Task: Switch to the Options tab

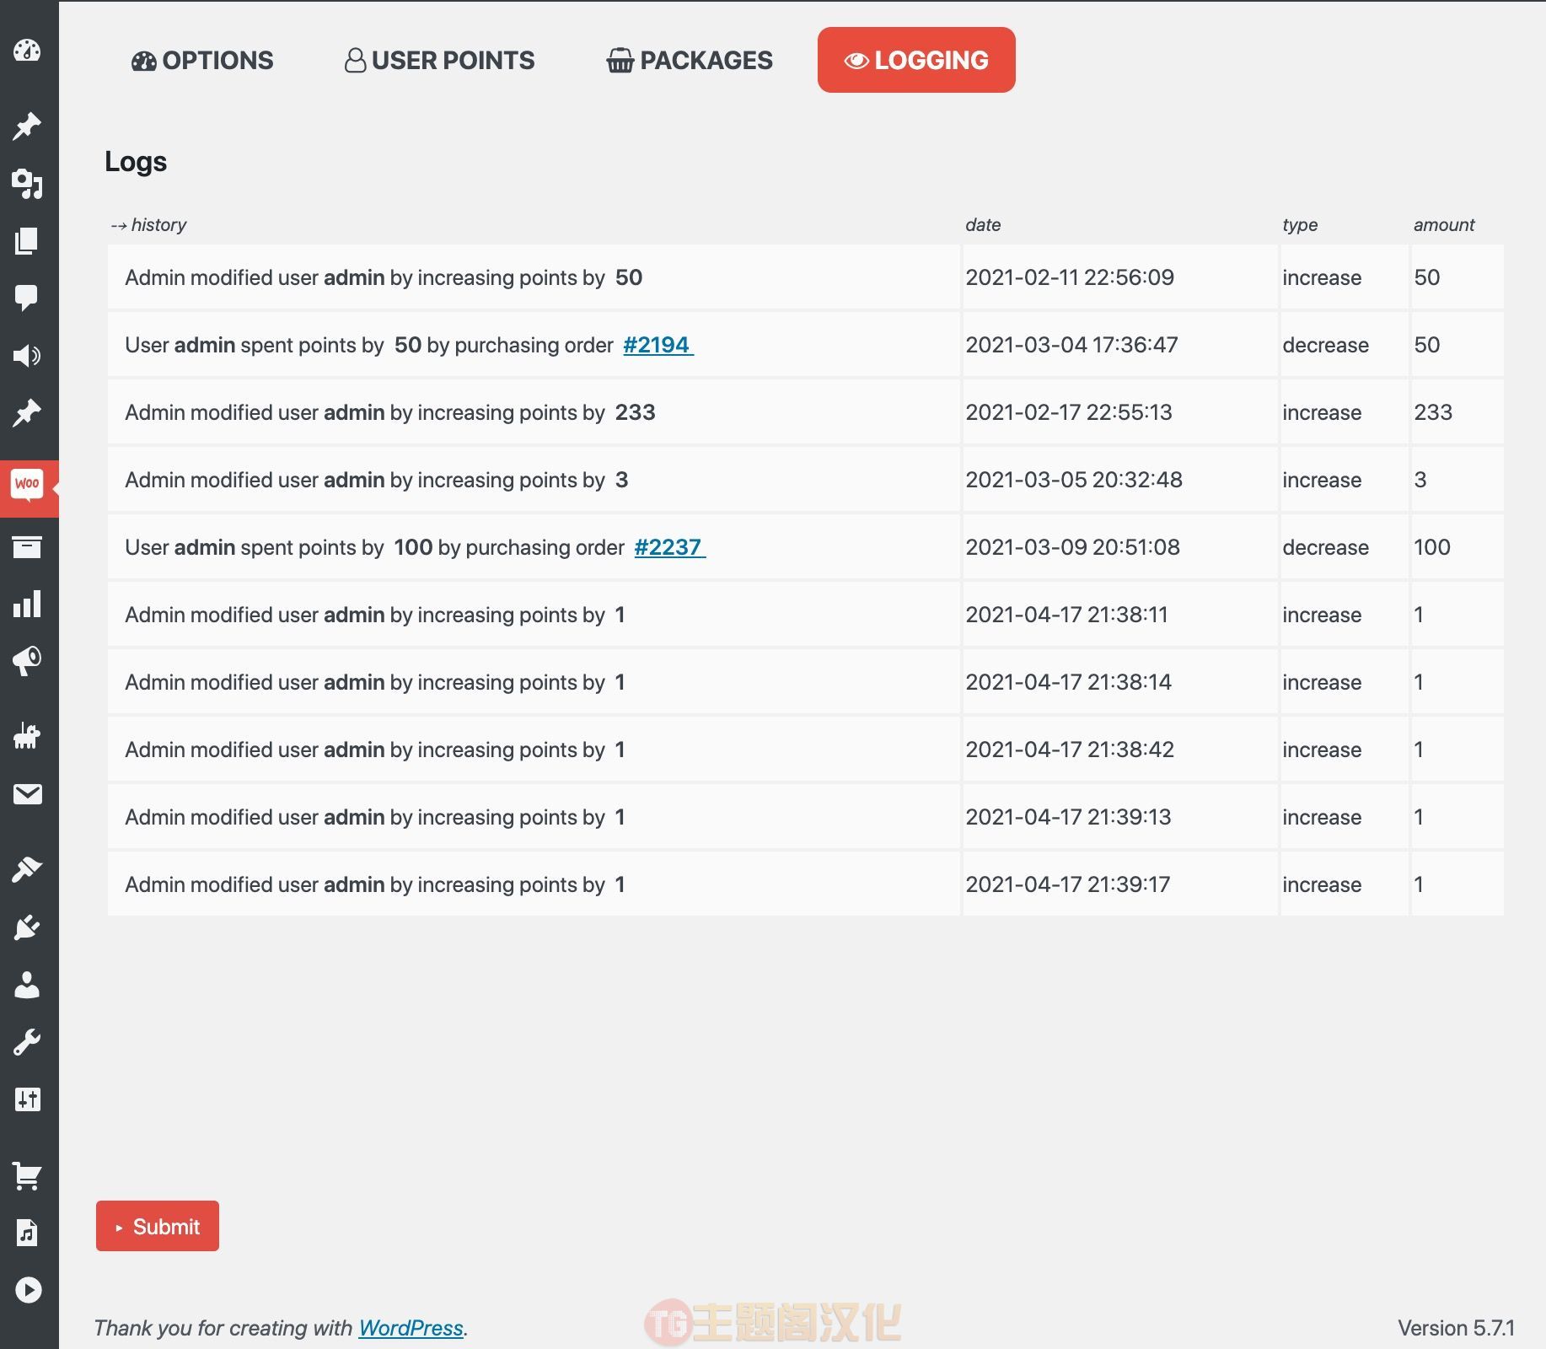Action: 202,60
